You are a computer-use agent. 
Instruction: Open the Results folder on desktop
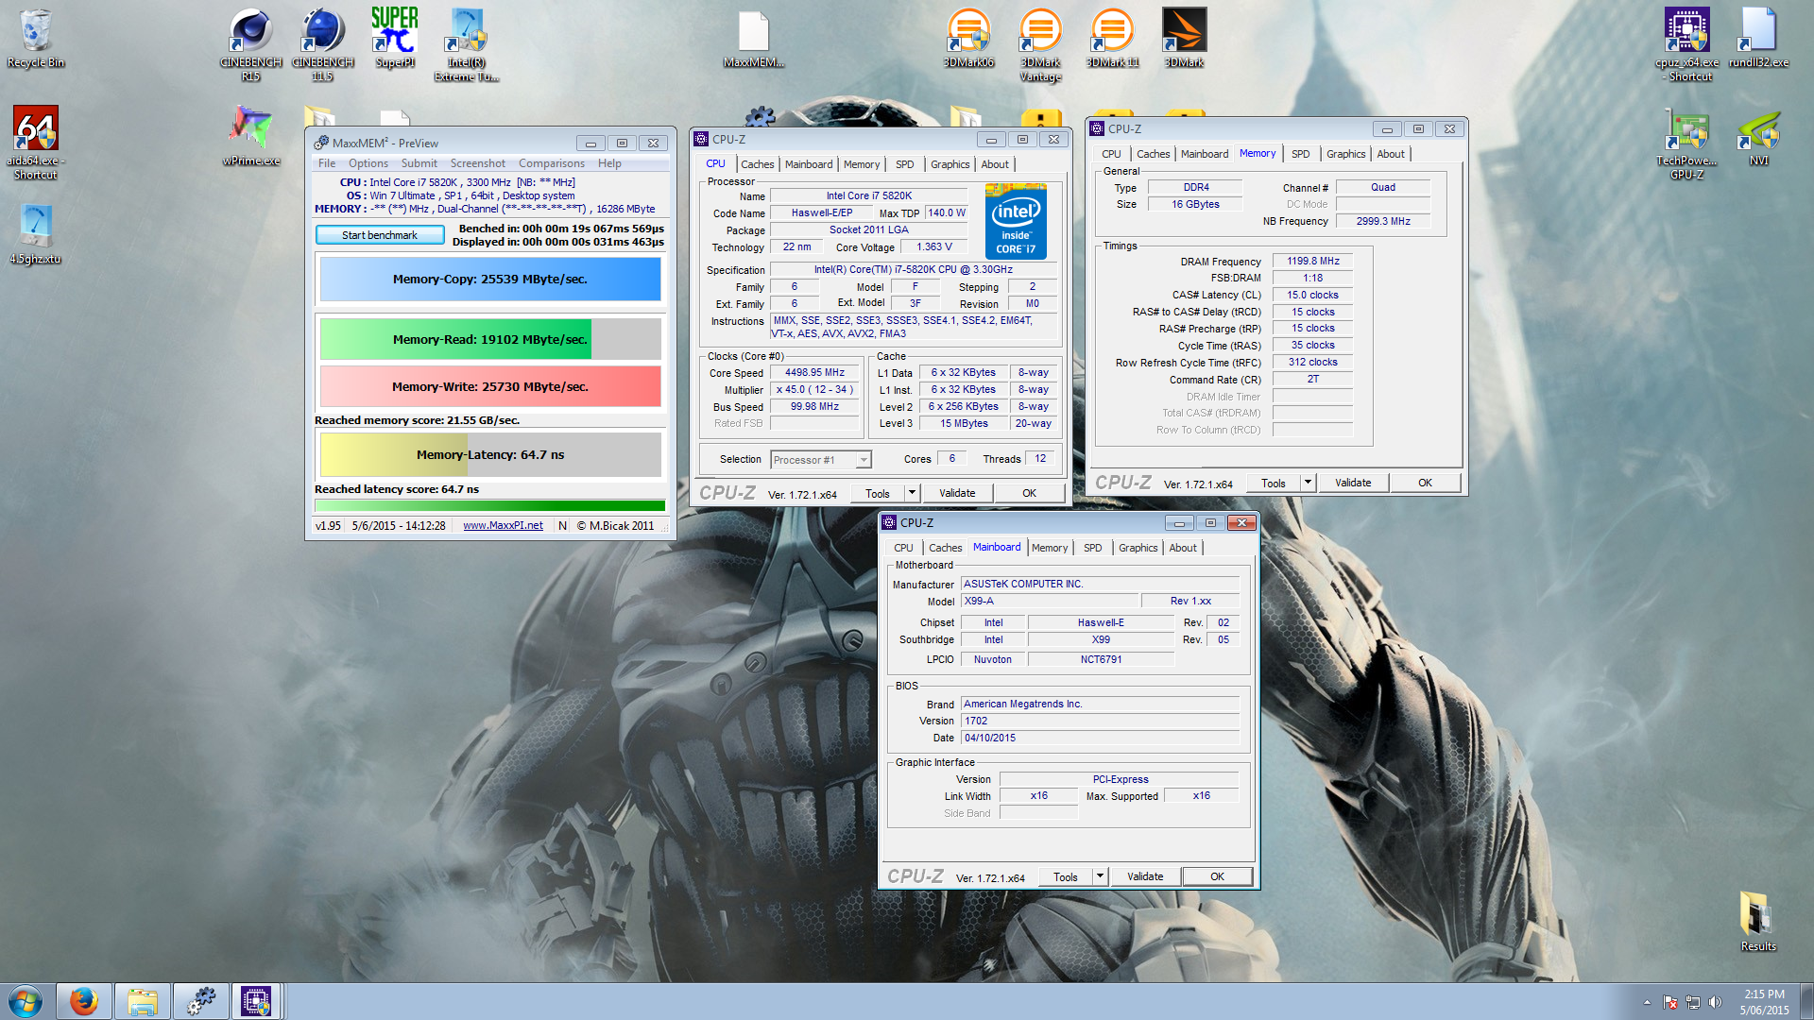click(1758, 921)
